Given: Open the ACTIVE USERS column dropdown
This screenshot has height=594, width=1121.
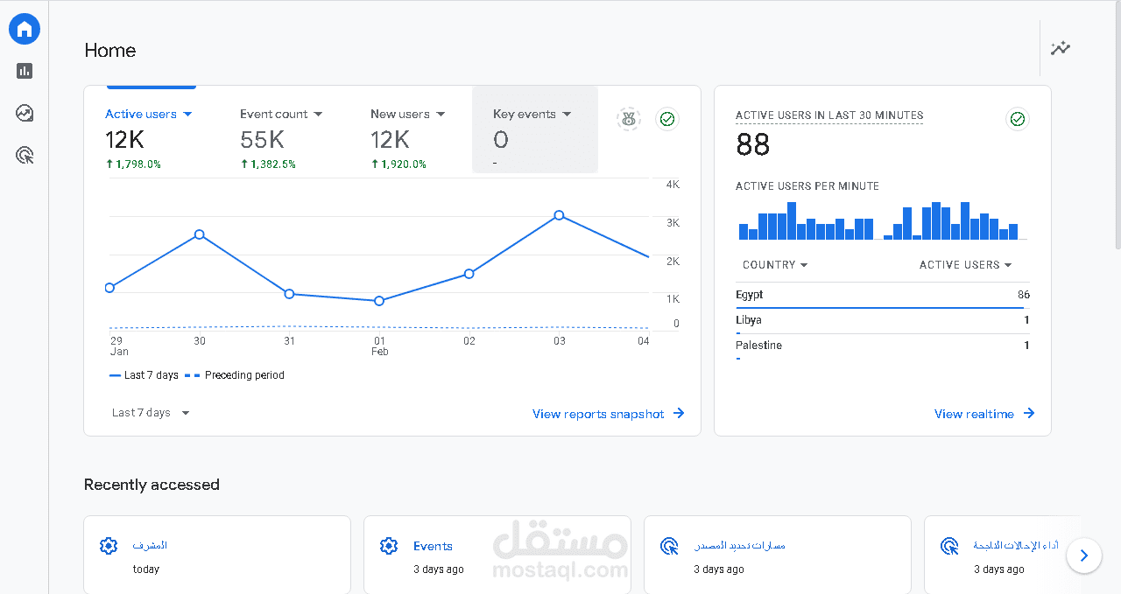Looking at the screenshot, I should [966, 265].
